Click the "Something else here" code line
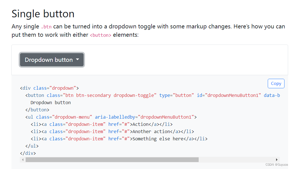Viewport: 292px width, 169px height. coord(119,139)
